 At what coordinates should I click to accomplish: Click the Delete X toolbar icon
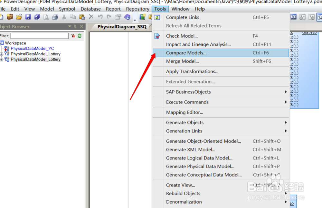tap(91, 17)
